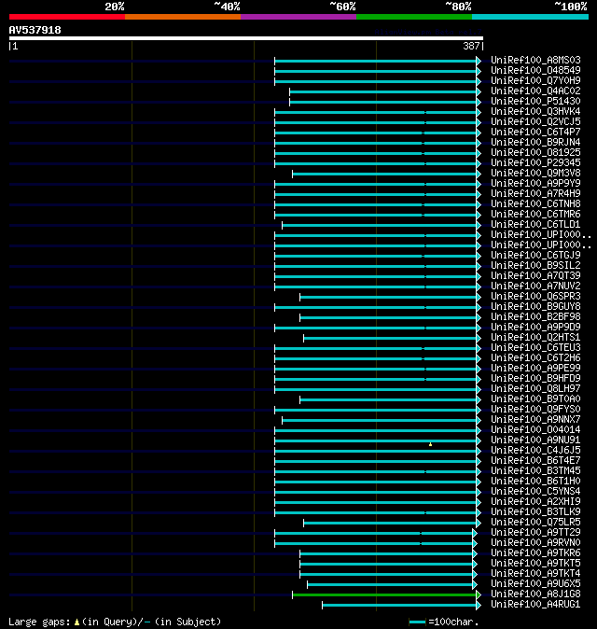Viewport: 597px width, 629px height.
Task: Select label UniRef100_Q8LH97
Action: click(535, 389)
